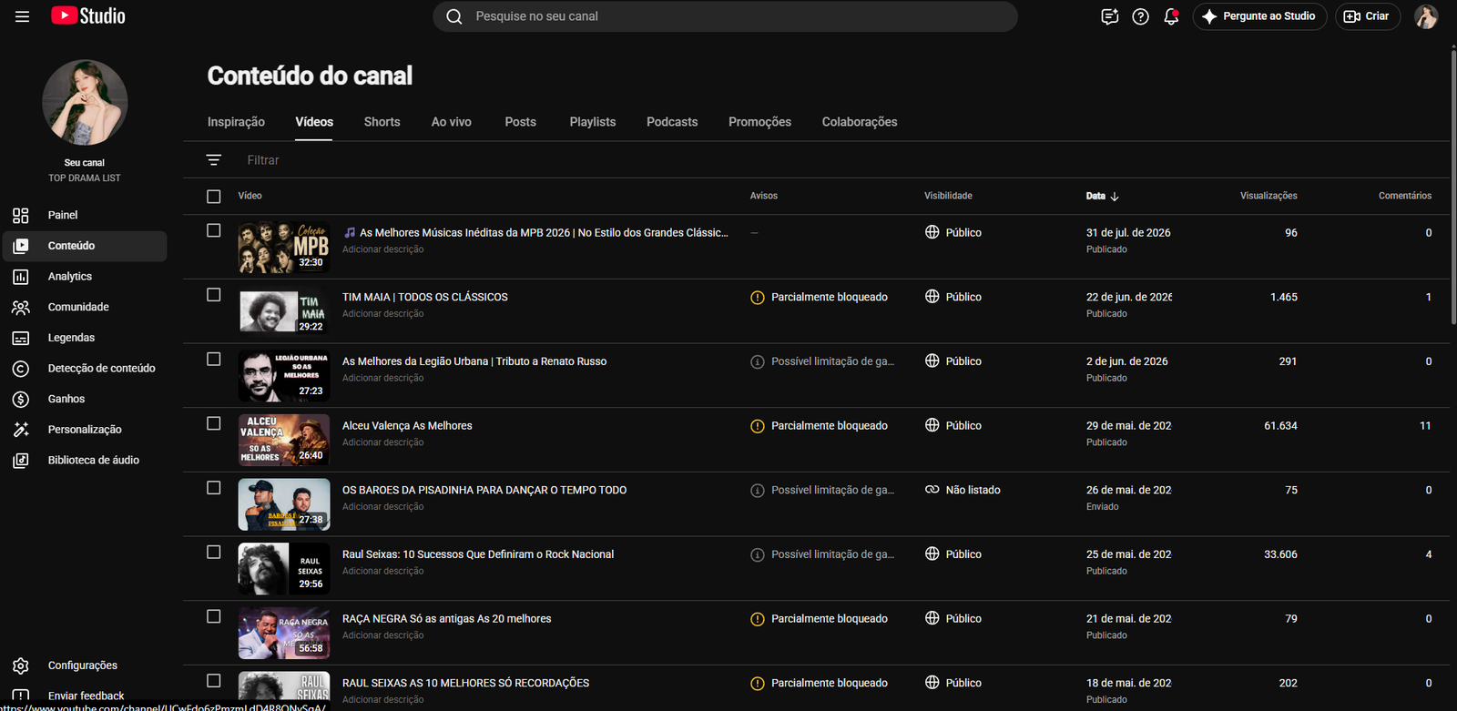
Task: Open Não listado visibility for Barões video
Action: click(x=963, y=490)
